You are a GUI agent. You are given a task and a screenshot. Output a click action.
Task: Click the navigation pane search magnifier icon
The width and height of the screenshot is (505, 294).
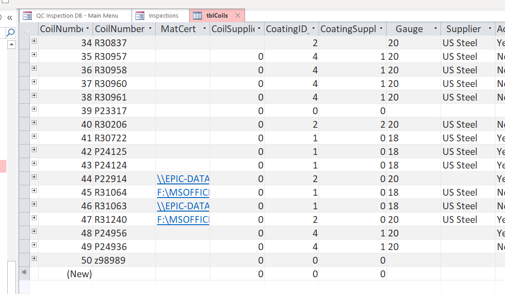(10, 32)
